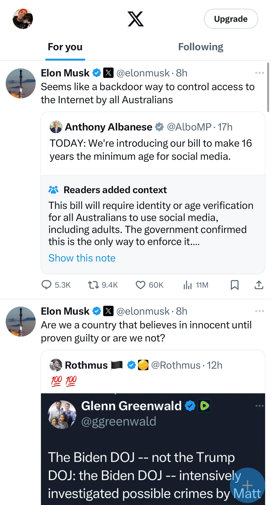
Task: Tap Glenn Greenwald's avatar in screenshot
Action: coord(62,414)
